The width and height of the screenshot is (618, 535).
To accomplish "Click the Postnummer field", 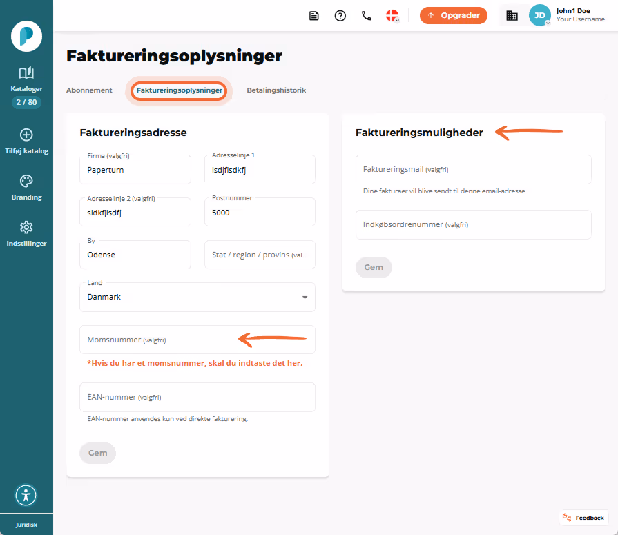I will tap(260, 213).
